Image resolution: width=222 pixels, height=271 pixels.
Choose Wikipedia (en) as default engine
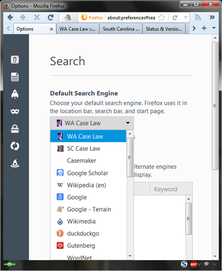pos(88,185)
